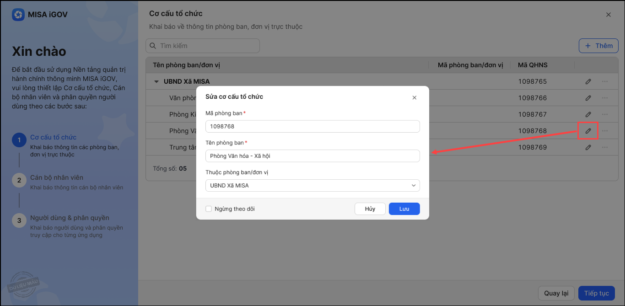This screenshot has height=306, width=625.
Task: Tick the Ngừng theo dõi checkbox
Action: (x=209, y=209)
